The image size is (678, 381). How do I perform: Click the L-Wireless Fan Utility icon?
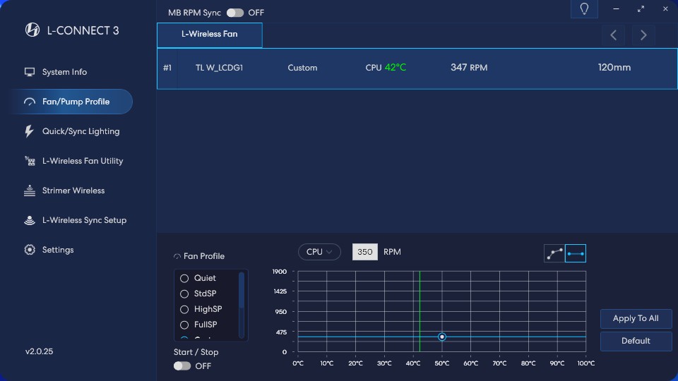tap(30, 161)
